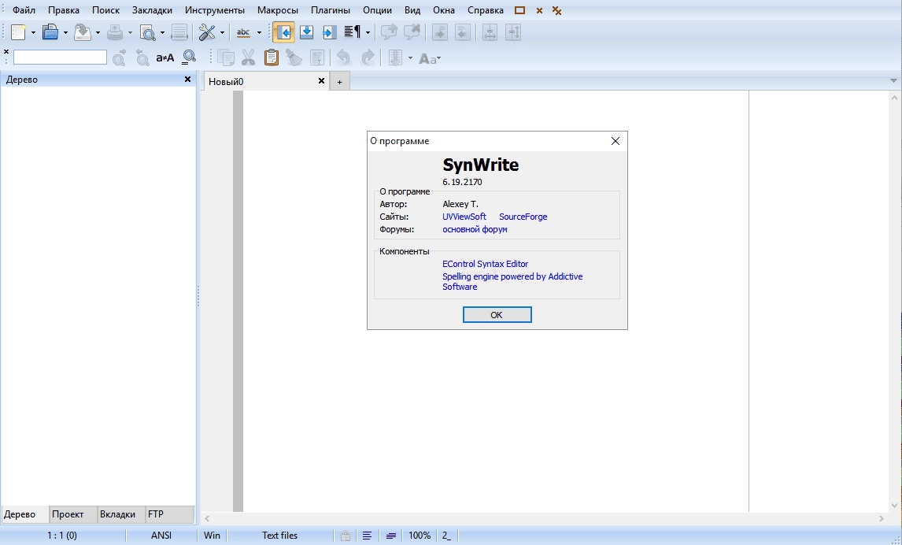Toggle read-only lock in status bar
This screenshot has width=902, height=545.
click(346, 536)
